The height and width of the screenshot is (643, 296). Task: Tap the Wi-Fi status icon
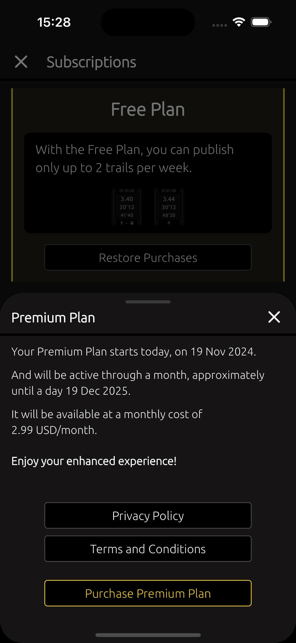click(239, 22)
